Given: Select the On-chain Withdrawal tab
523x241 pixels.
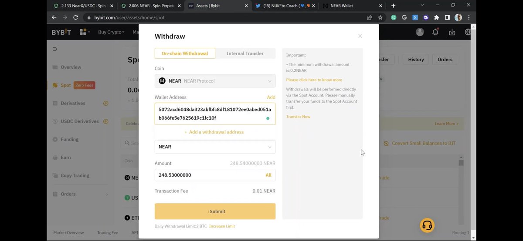Looking at the screenshot, I should pos(185,54).
